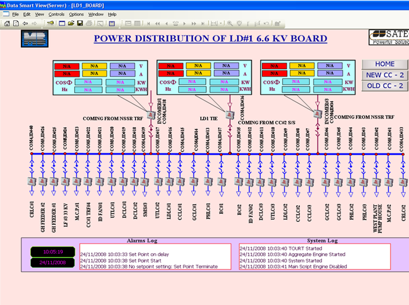Click the Home toolbar icon

pyautogui.click(x=7, y=23)
